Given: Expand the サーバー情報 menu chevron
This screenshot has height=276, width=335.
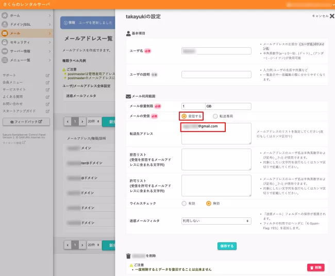Looking at the screenshot, I should [49, 51].
